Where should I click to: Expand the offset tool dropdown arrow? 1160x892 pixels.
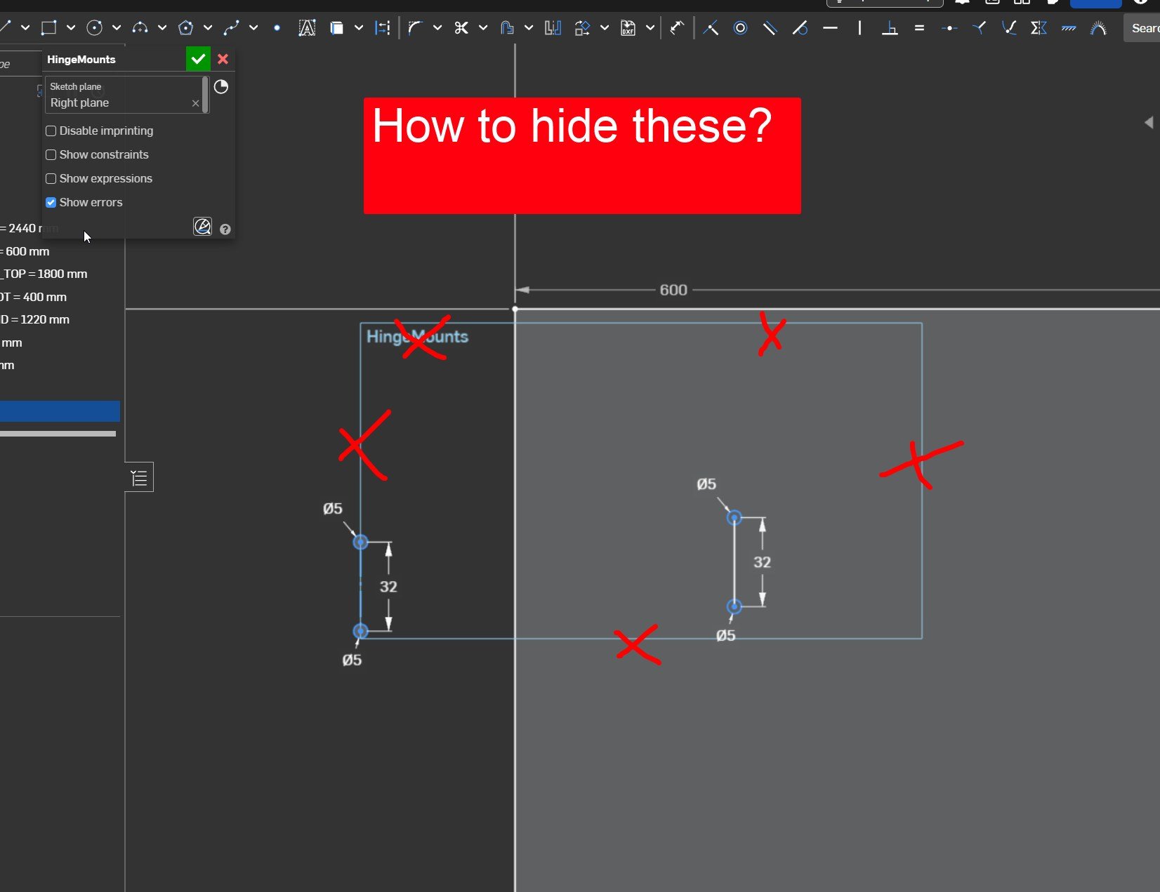click(529, 28)
